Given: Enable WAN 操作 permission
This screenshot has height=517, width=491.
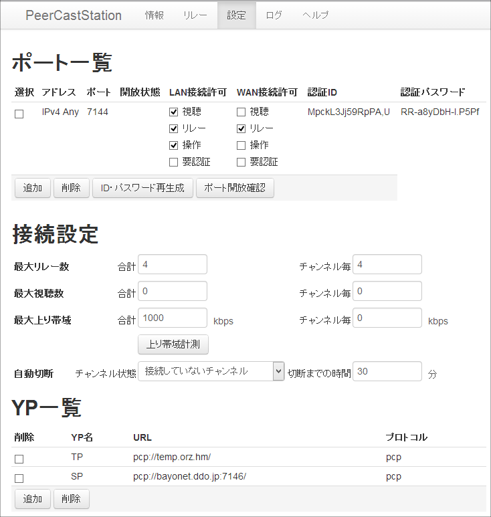Looking at the screenshot, I should (241, 145).
